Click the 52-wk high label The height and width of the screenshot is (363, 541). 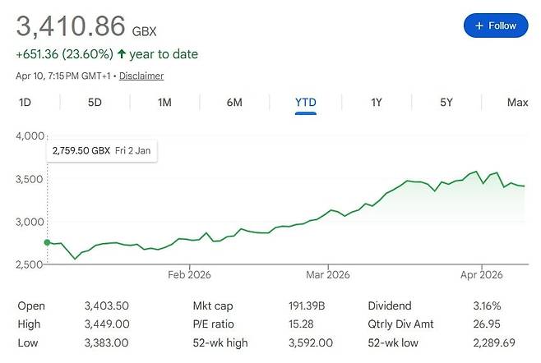pyautogui.click(x=220, y=342)
